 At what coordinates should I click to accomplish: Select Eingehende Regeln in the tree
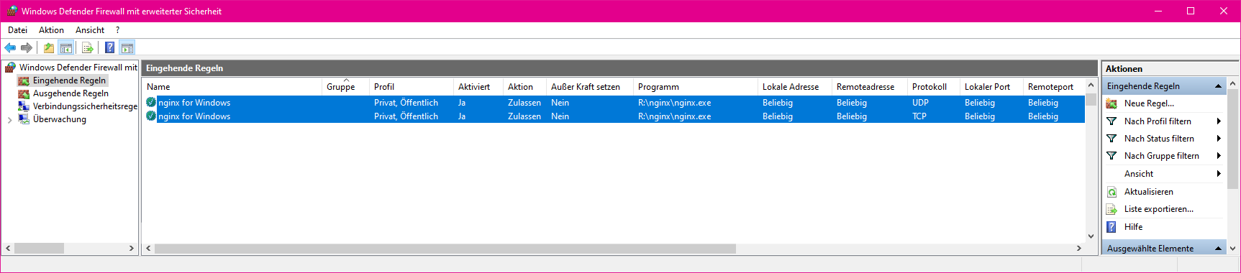69,80
